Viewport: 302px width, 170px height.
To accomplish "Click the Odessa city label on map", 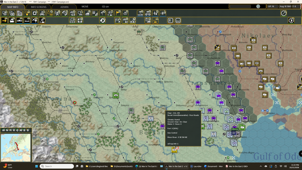I will pos(235,129).
